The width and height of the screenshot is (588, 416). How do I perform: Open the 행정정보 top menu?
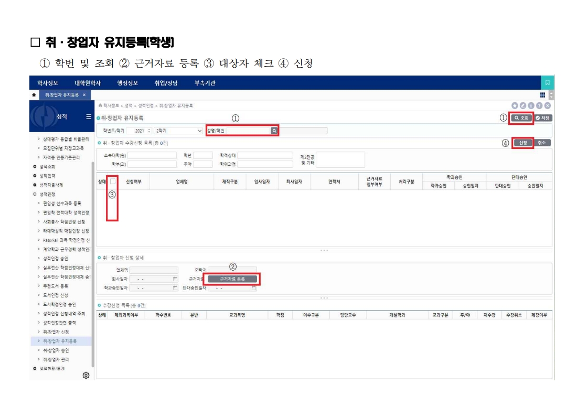click(x=127, y=83)
